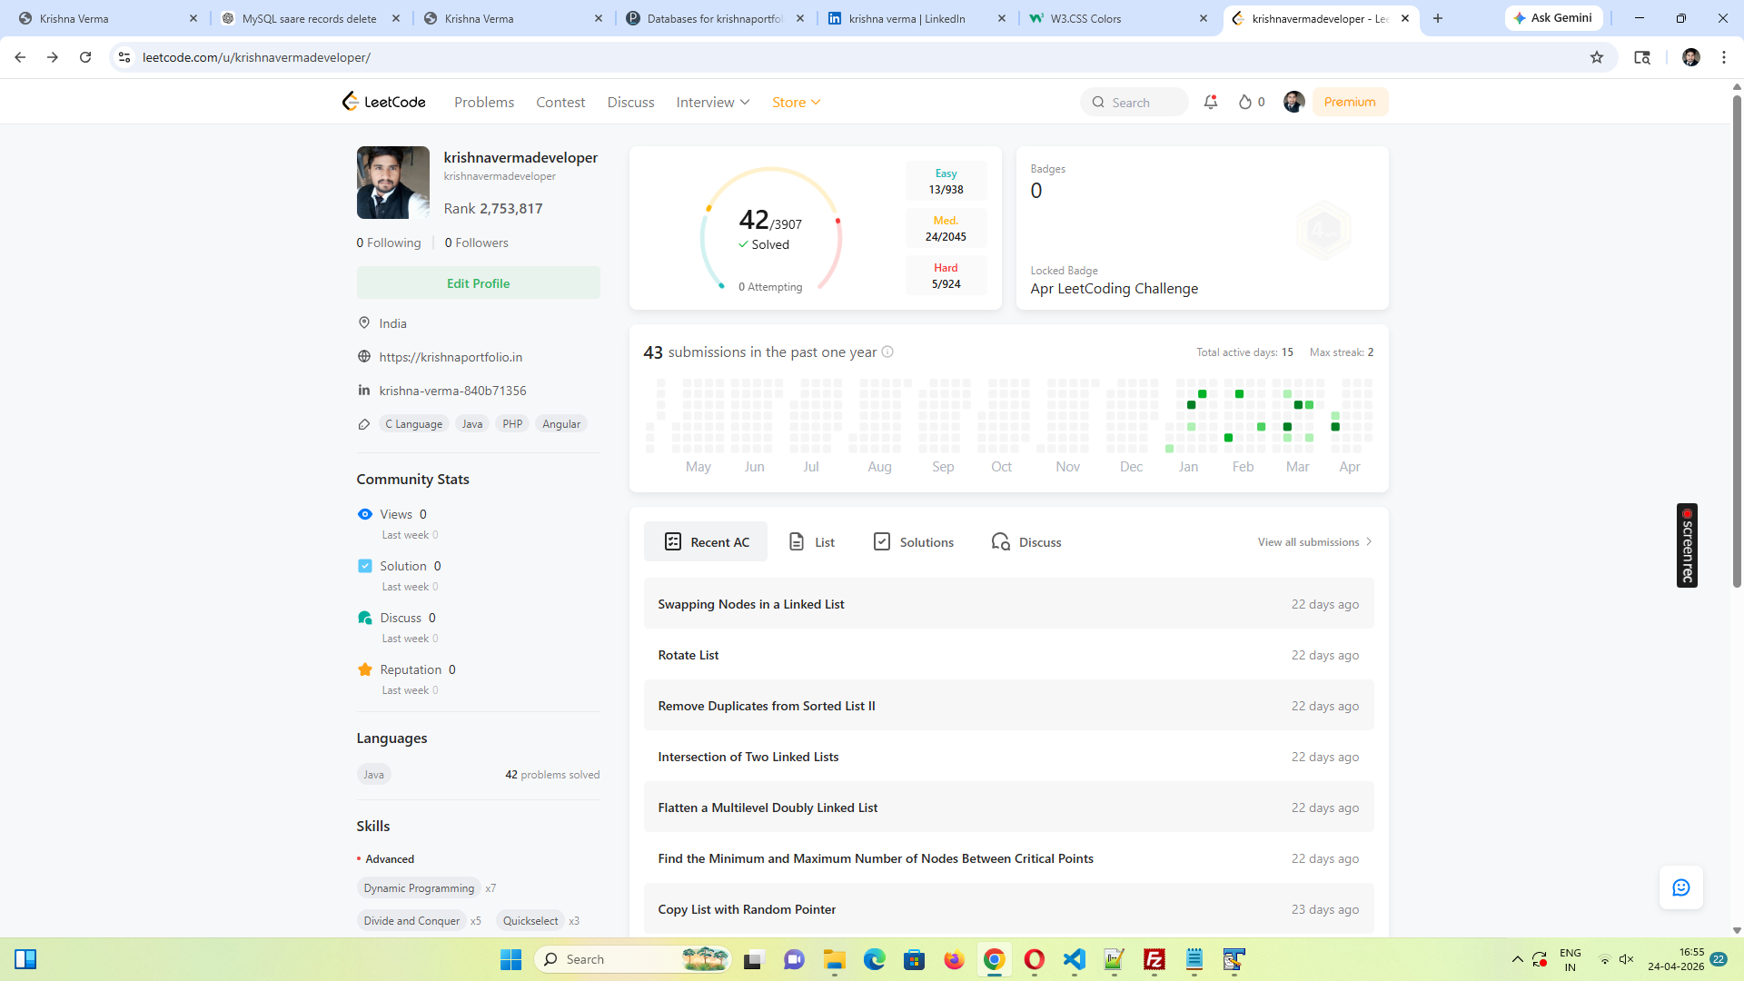Click the header profile avatar
Viewport: 1744px width, 981px height.
coord(1293,102)
